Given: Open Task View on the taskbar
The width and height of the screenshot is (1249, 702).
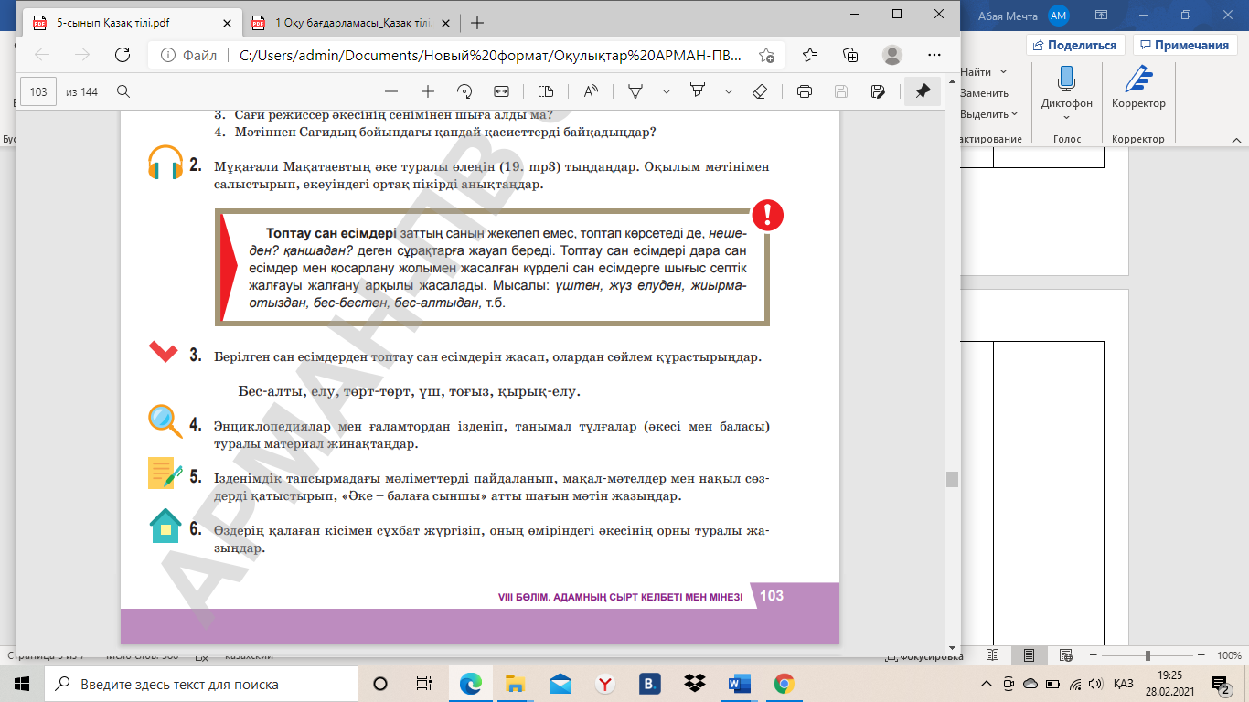Looking at the screenshot, I should pyautogui.click(x=424, y=684).
